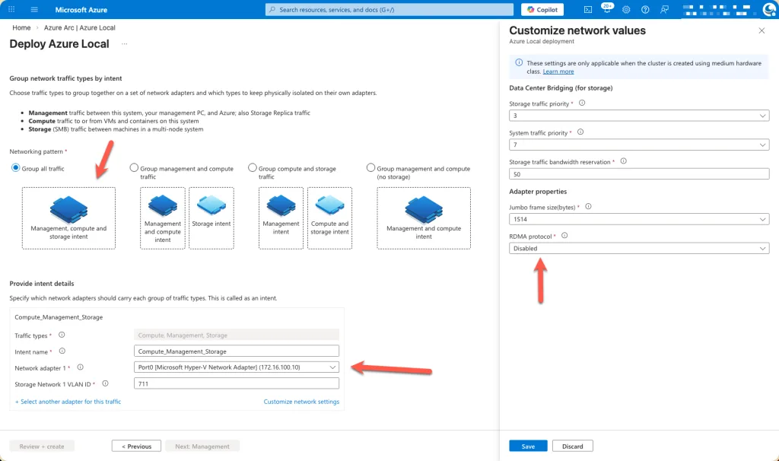Open the Azure portal hamburger menu
Image resolution: width=779 pixels, height=461 pixels.
(34, 10)
